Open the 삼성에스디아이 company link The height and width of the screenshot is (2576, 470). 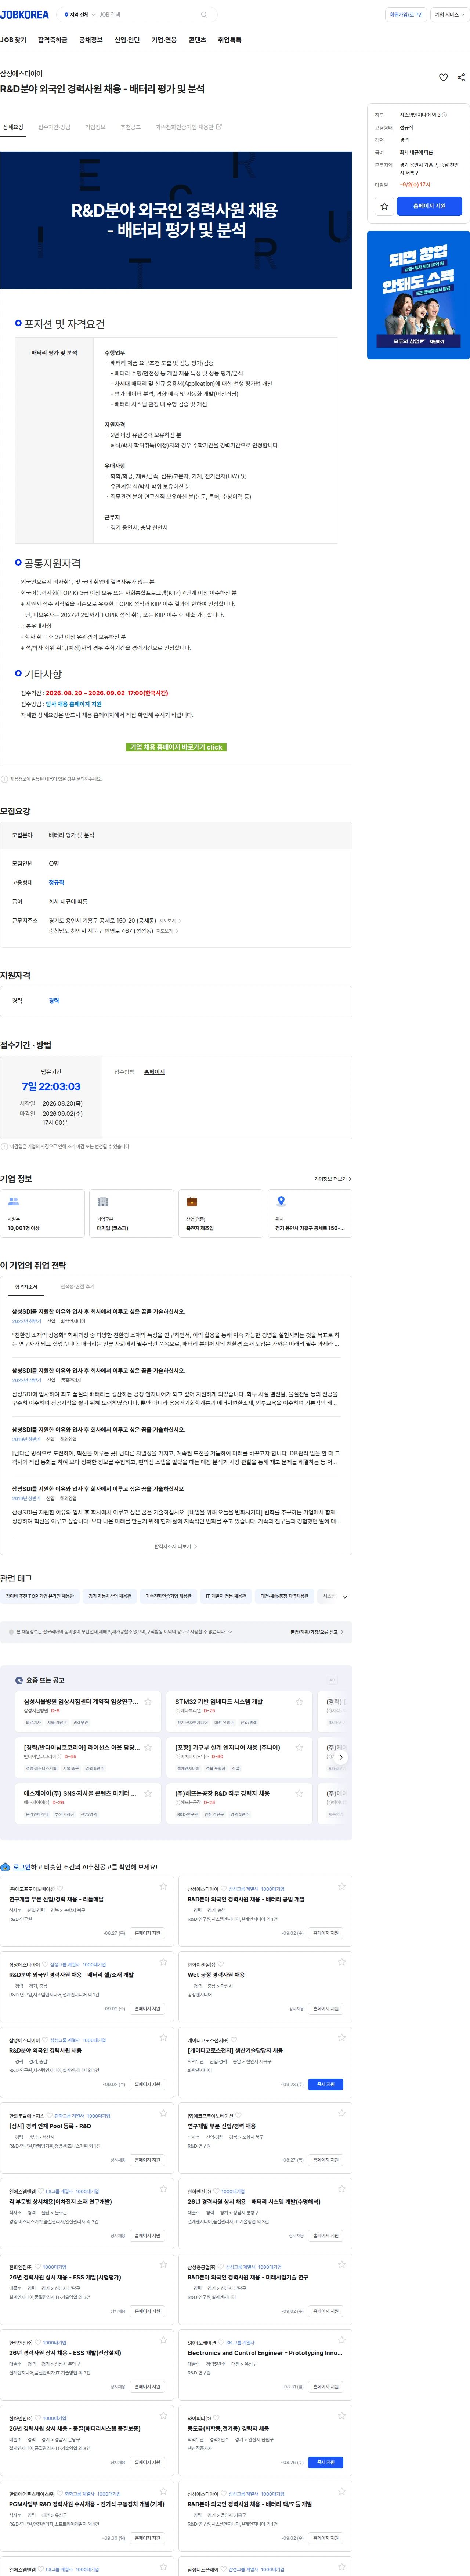coord(21,74)
